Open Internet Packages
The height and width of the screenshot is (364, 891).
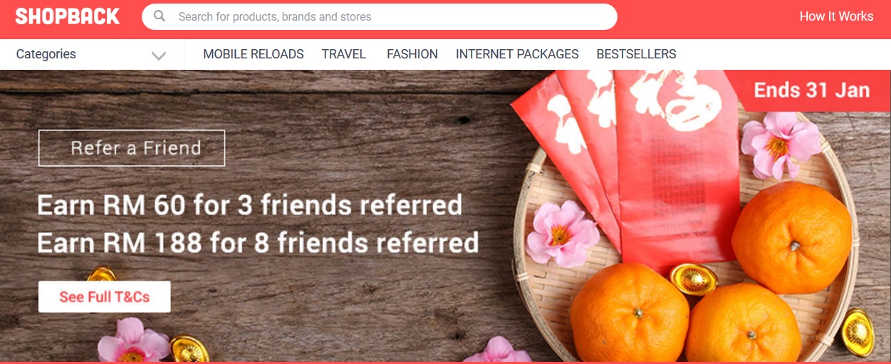[x=517, y=54]
